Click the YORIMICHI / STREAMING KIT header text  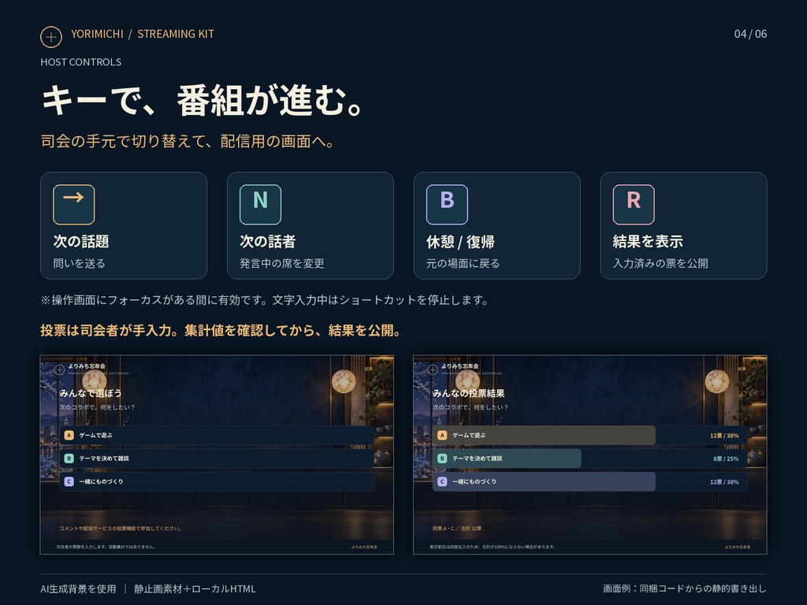coord(143,34)
